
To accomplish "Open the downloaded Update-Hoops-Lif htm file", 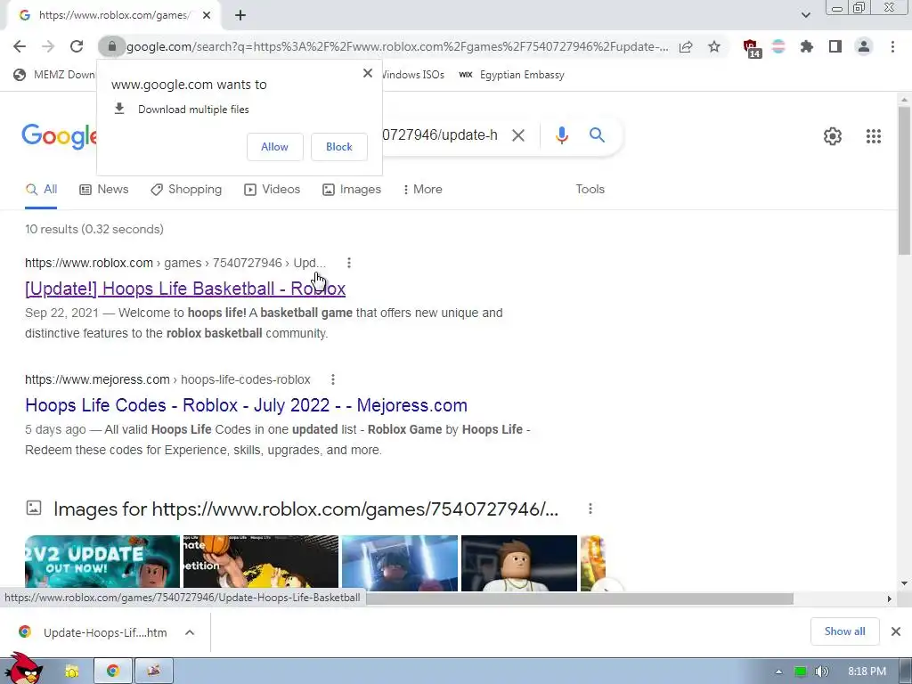I will coord(93,632).
